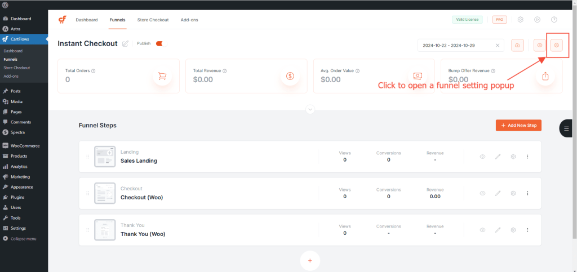The height and width of the screenshot is (272, 577).
Task: Open three-dot menu for Sales Landing step
Action: coord(527,157)
